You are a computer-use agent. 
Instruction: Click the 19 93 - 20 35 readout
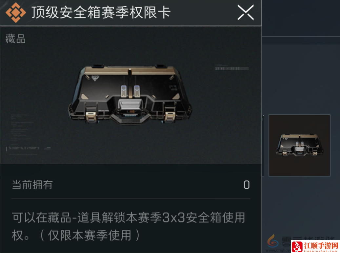(x=231, y=68)
